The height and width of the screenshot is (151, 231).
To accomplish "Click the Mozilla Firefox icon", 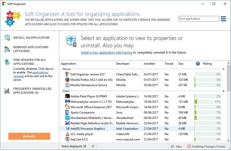I will point(67,80).
